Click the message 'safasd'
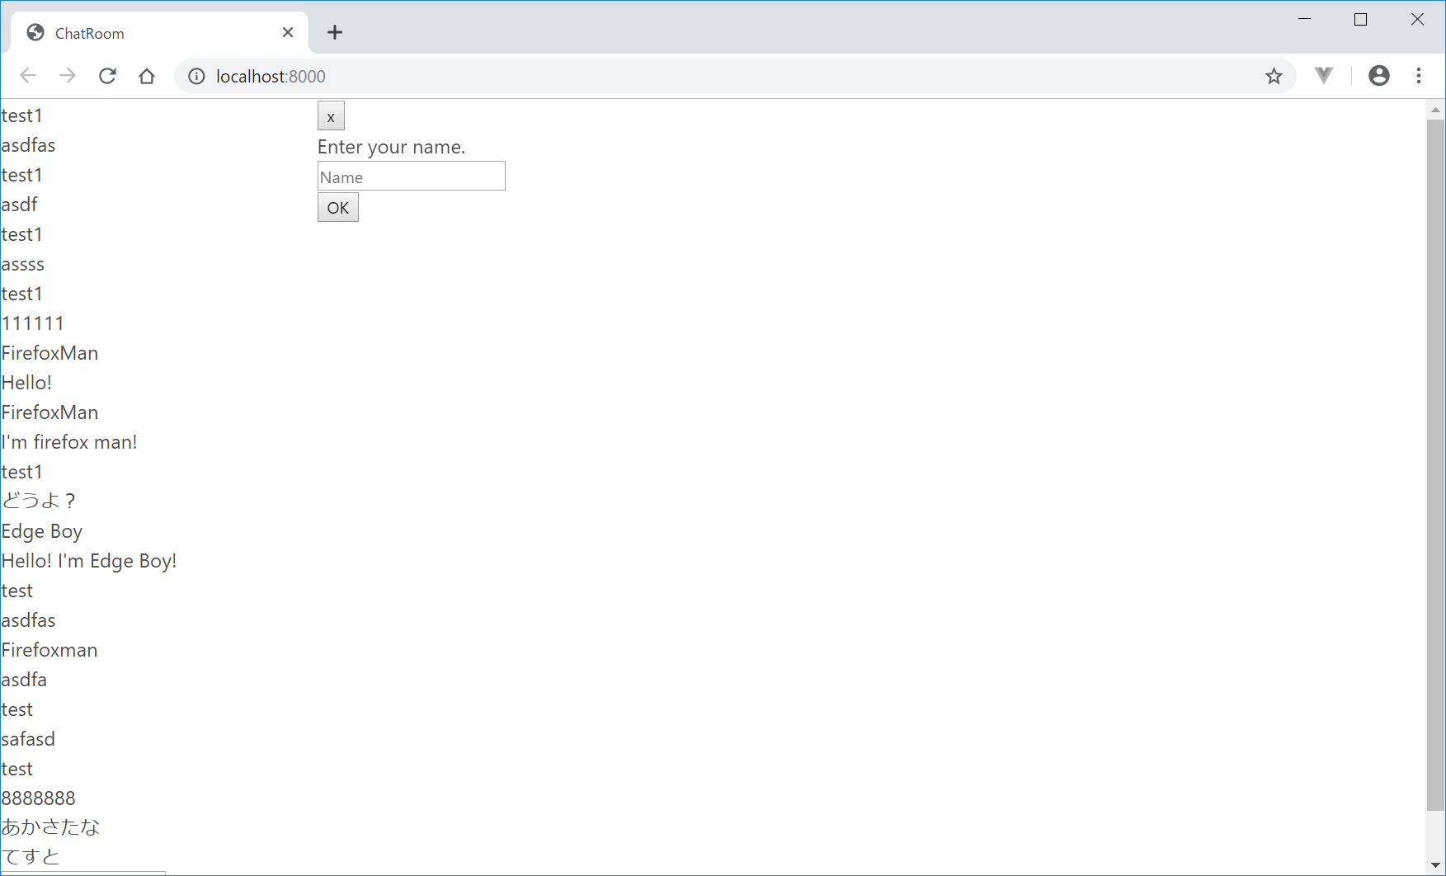The width and height of the screenshot is (1446, 876). click(x=28, y=739)
